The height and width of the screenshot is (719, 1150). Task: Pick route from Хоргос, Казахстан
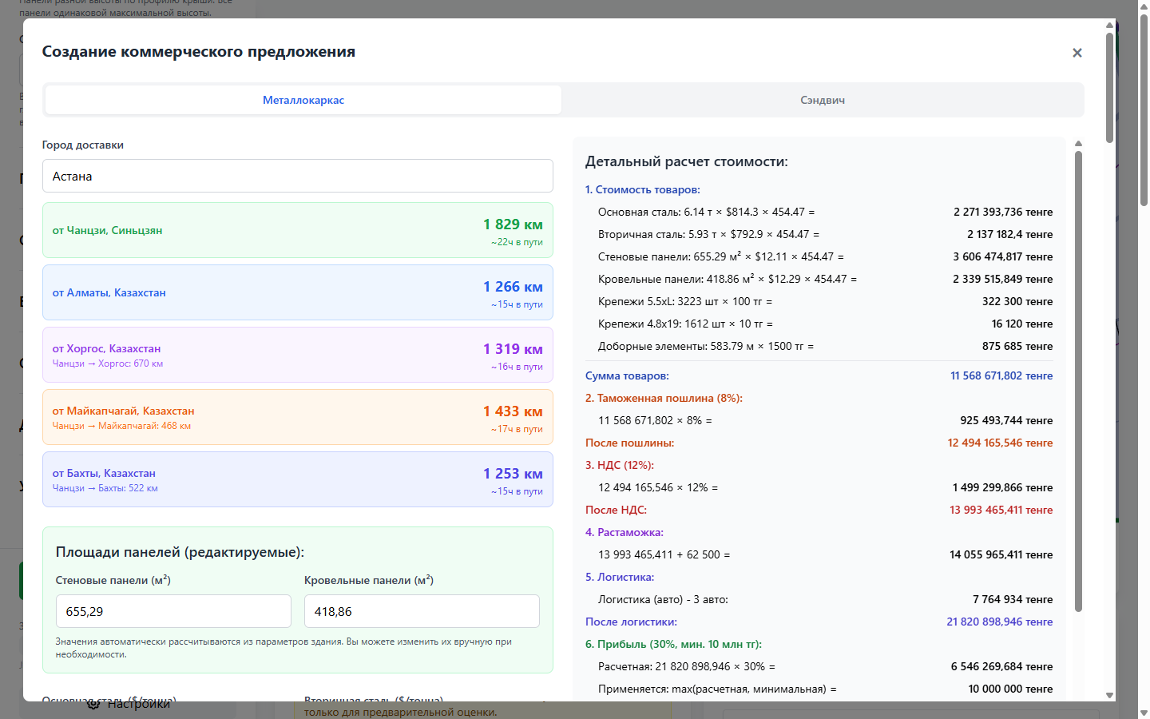tap(297, 355)
